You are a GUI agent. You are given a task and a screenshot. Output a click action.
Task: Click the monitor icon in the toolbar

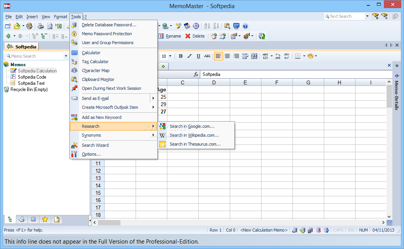click(x=236, y=26)
